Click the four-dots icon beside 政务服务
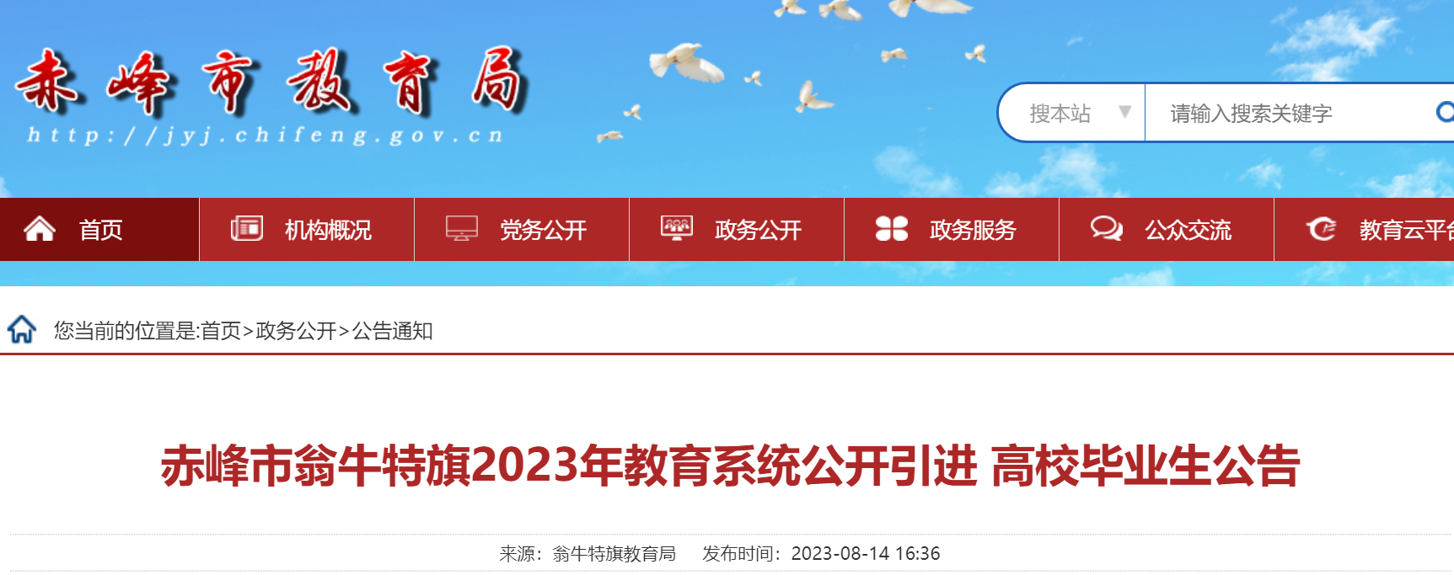Image resolution: width=1454 pixels, height=575 pixels. (892, 228)
